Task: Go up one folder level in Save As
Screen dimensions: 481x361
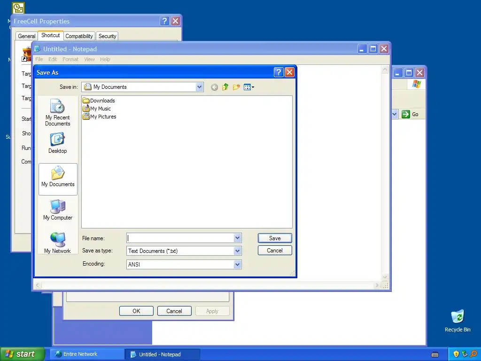Action: (x=225, y=87)
